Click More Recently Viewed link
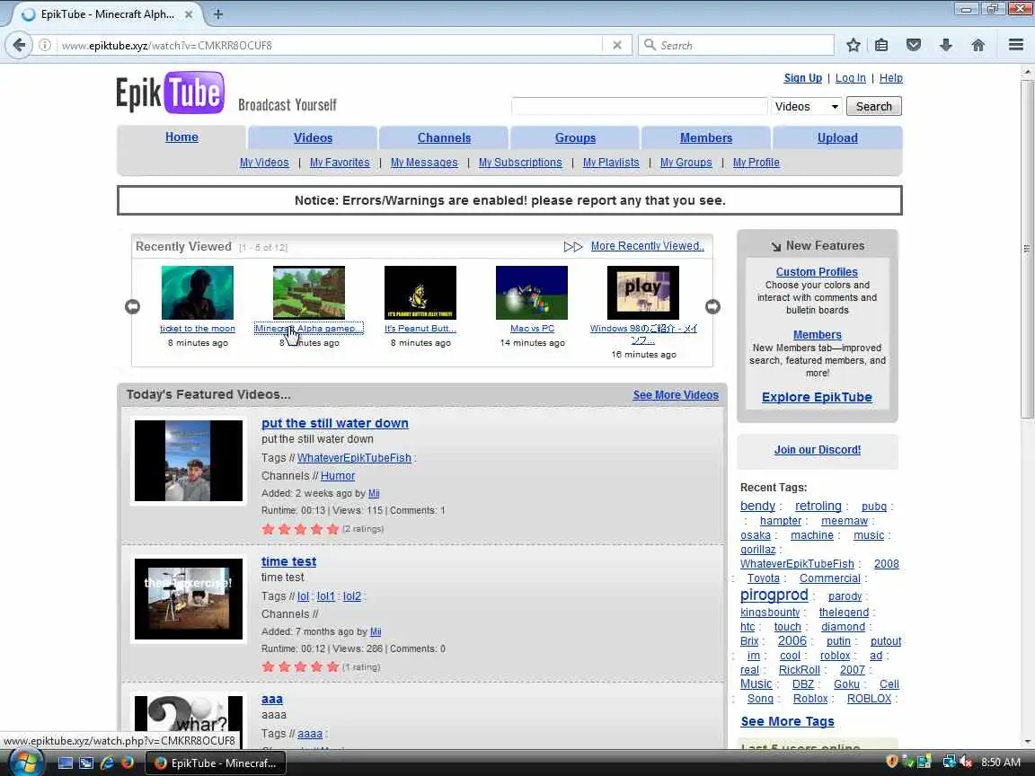 coord(647,246)
